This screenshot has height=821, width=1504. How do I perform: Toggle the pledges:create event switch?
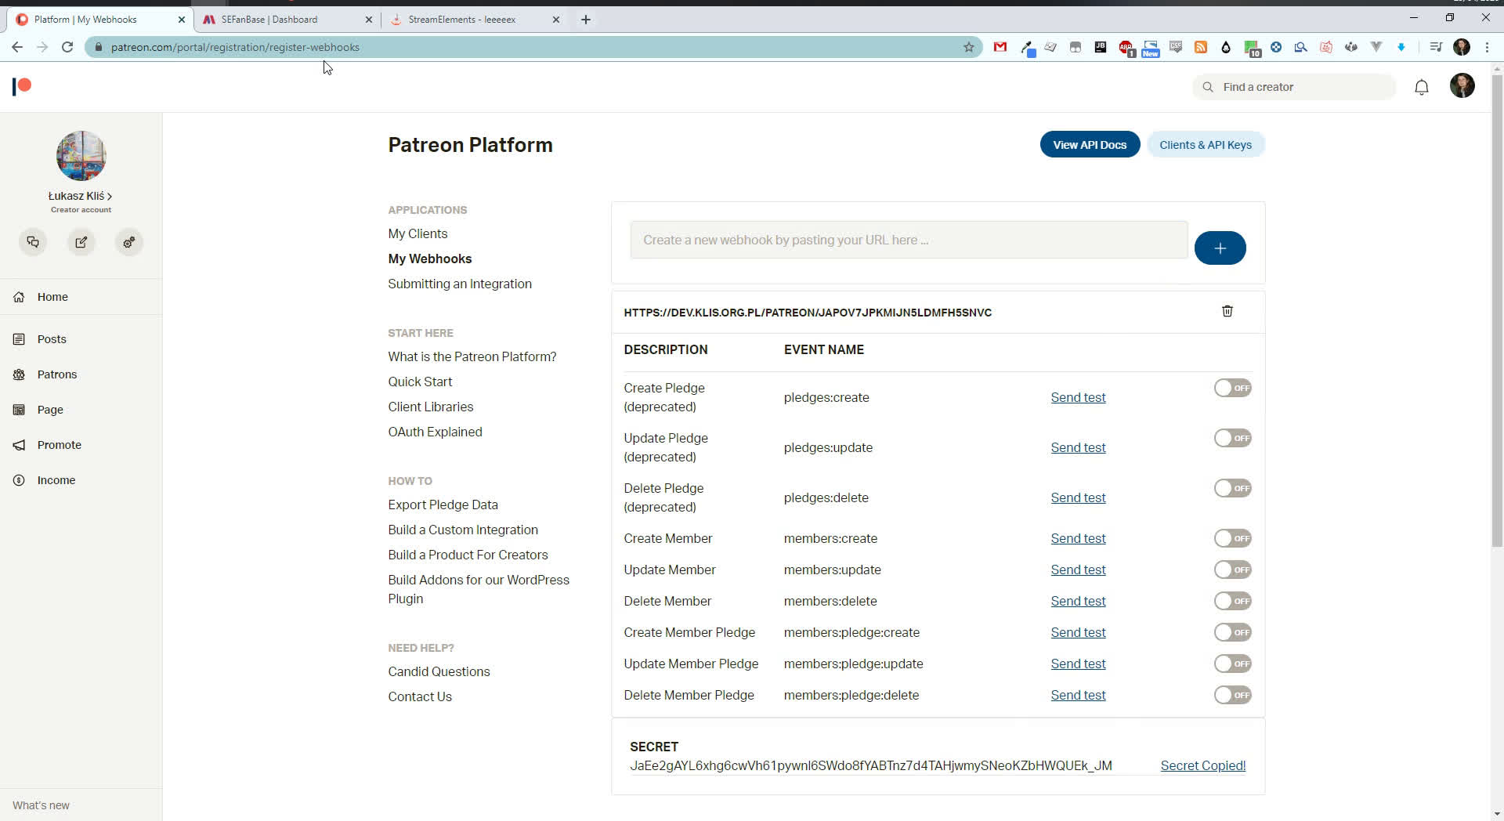click(x=1232, y=388)
